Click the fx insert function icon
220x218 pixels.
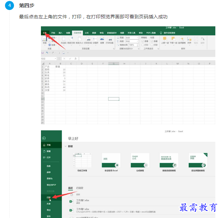(x=76, y=58)
